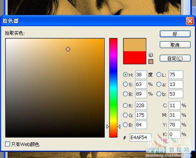Click the web-safe color swatch below cube

pyautogui.click(x=151, y=62)
